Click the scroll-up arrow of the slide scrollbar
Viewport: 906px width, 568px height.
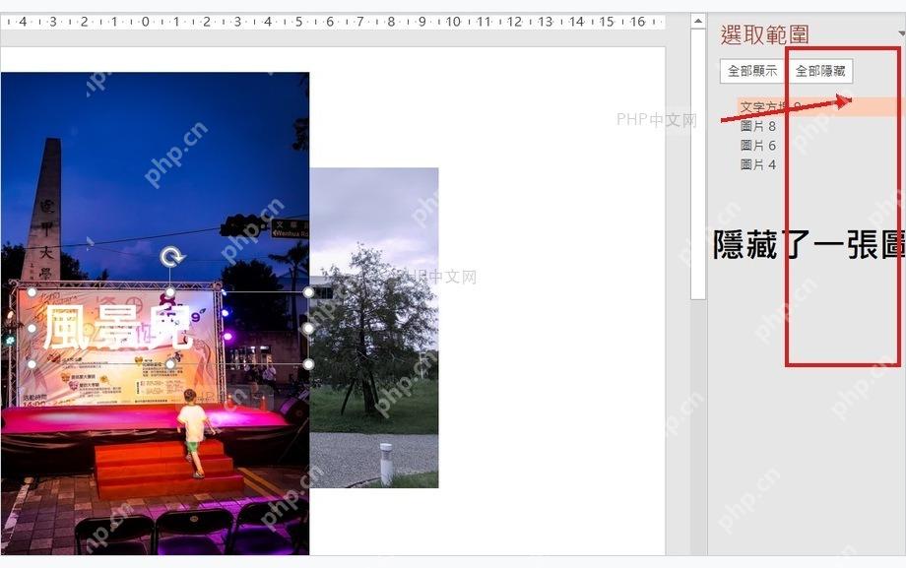tap(698, 21)
